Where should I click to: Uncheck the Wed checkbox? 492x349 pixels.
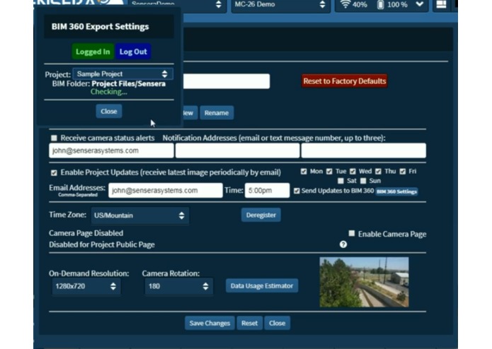click(353, 172)
